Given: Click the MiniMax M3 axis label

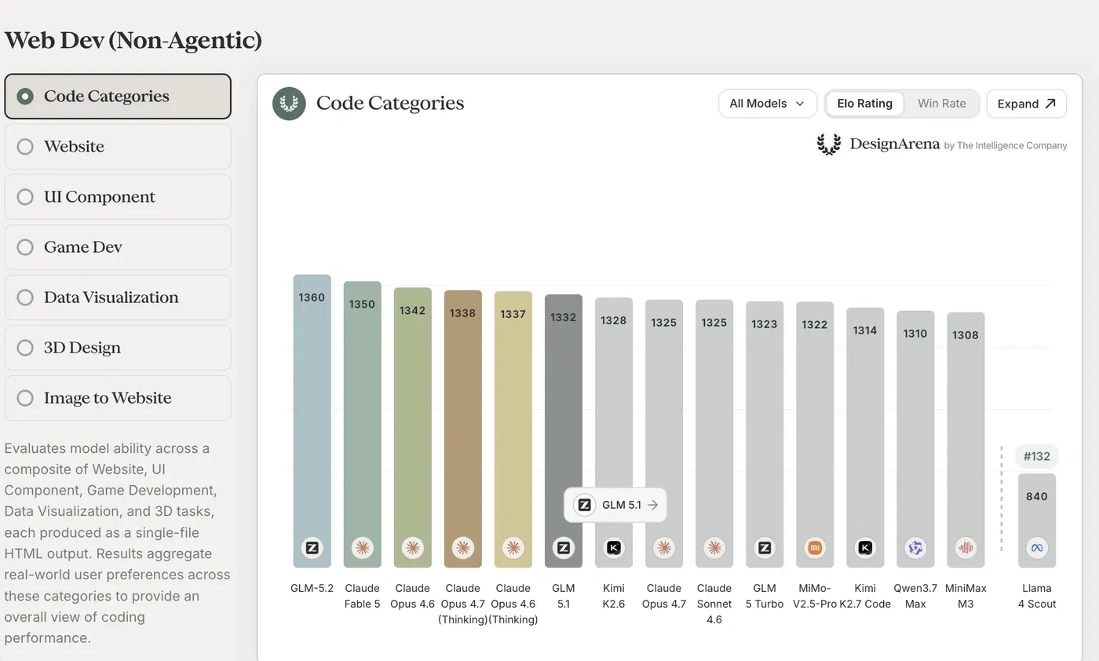Looking at the screenshot, I should pos(965,596).
